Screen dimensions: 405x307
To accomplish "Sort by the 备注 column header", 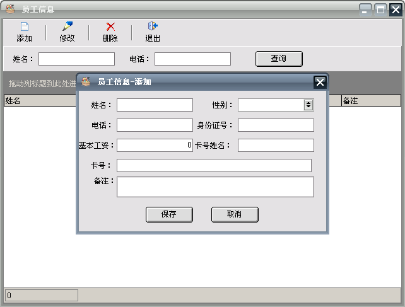I will coord(371,101).
